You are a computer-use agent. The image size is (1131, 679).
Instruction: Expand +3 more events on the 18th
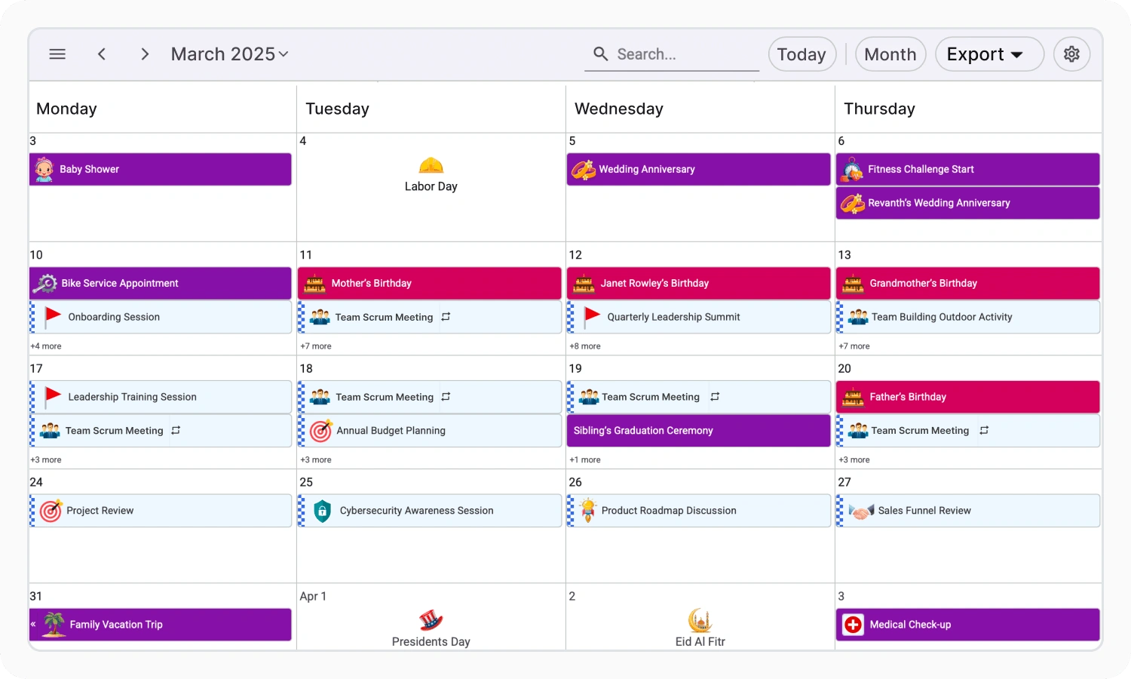pyautogui.click(x=316, y=459)
